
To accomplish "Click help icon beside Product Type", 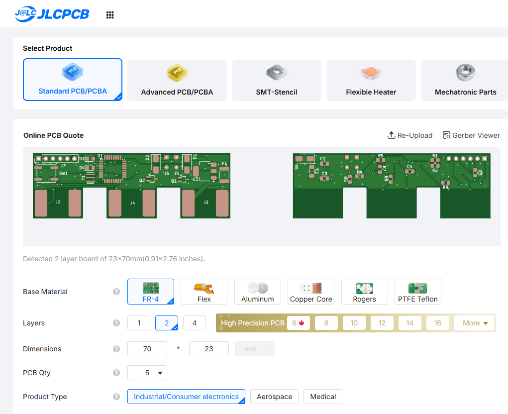I will tap(116, 397).
